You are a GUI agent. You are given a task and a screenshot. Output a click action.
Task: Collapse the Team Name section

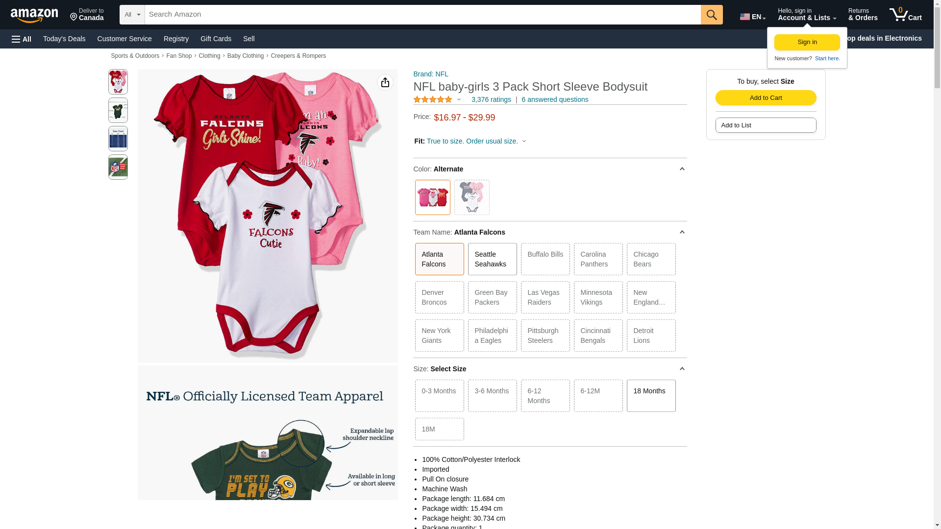682,232
